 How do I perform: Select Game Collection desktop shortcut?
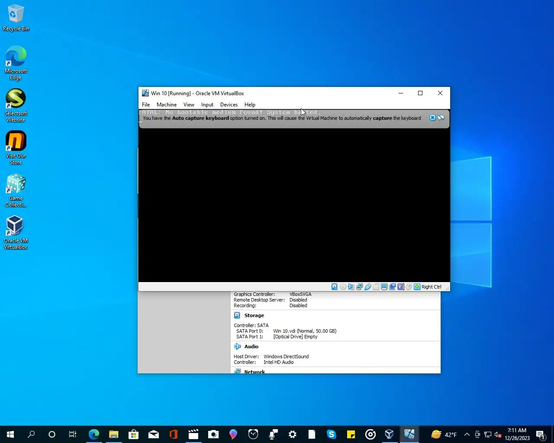16,190
